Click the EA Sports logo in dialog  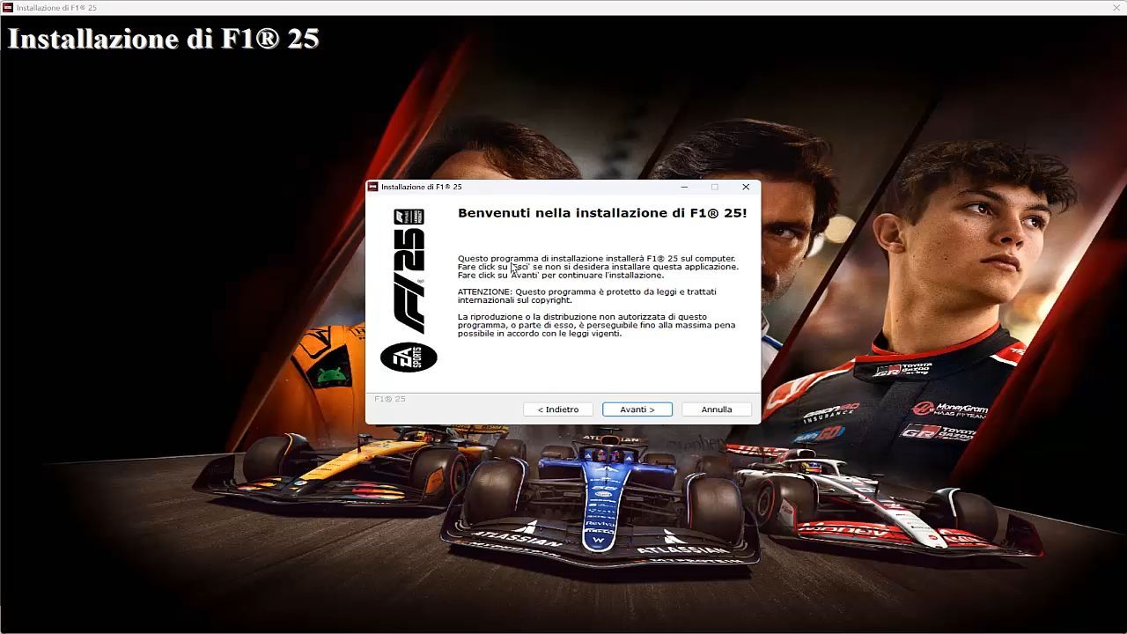(409, 357)
